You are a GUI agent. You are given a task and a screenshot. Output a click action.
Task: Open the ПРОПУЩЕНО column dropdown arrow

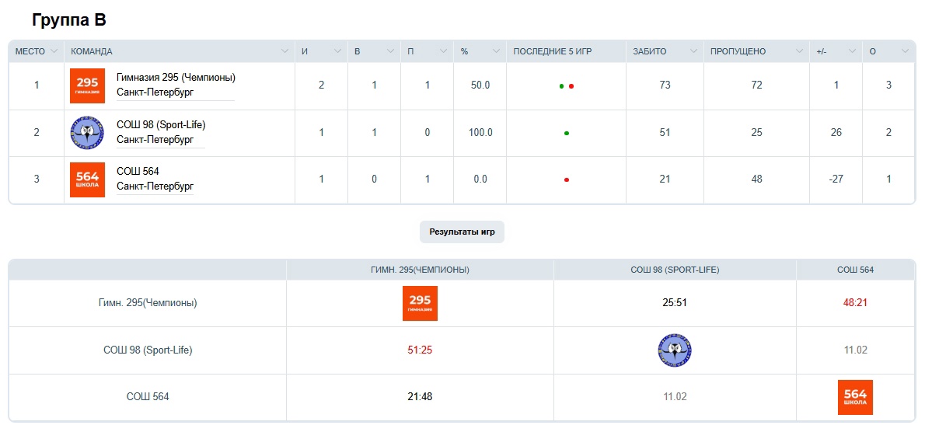tap(799, 52)
